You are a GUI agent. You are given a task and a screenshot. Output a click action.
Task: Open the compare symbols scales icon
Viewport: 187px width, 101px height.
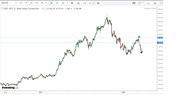point(85,3)
